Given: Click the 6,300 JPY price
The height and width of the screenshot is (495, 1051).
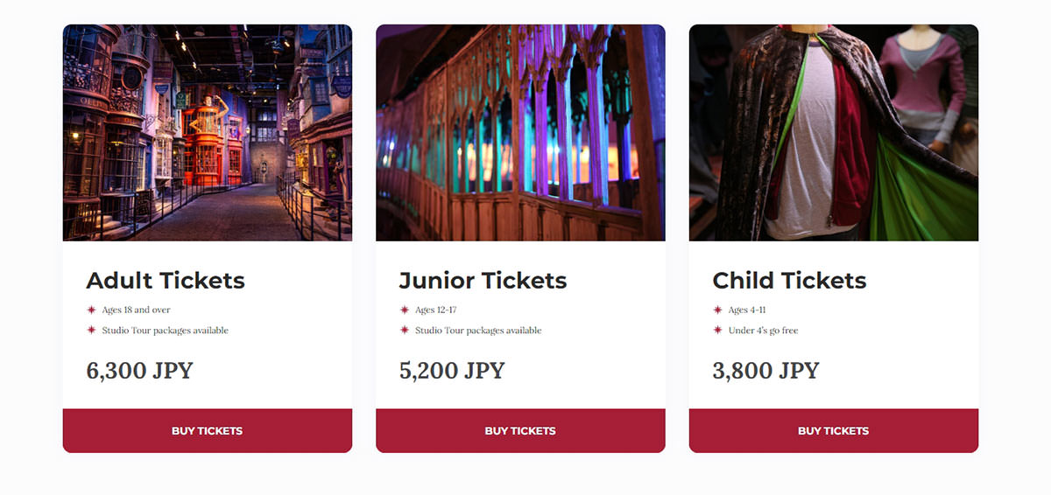Looking at the screenshot, I should point(139,371).
